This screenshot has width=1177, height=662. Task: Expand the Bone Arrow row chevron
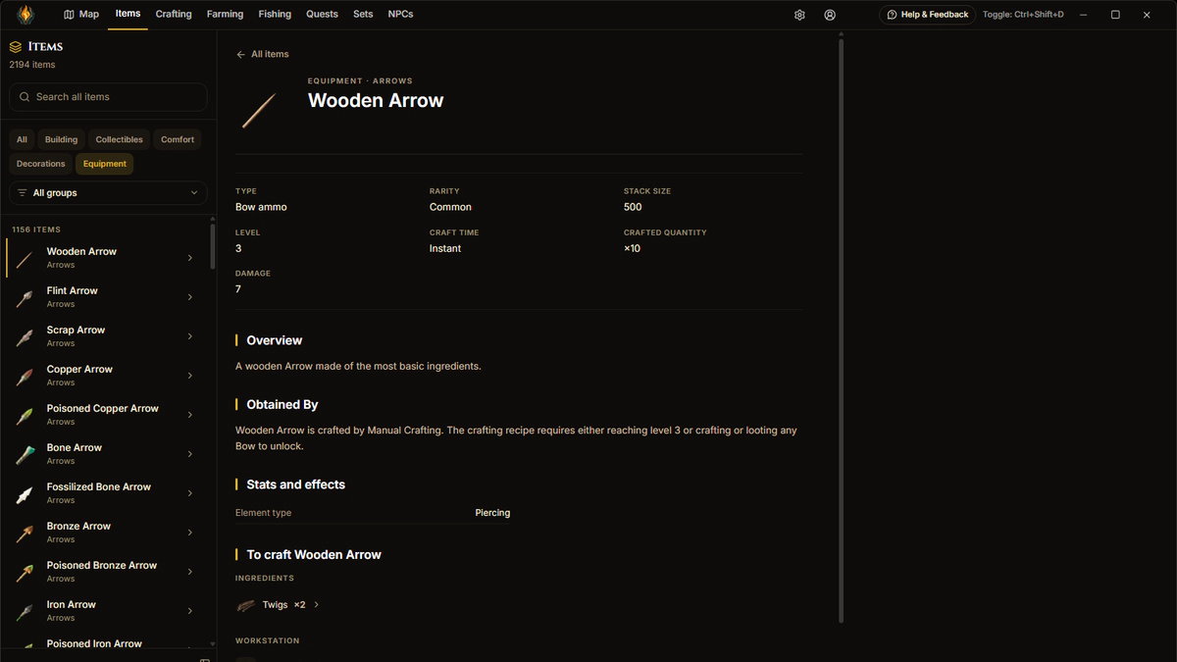click(x=189, y=454)
